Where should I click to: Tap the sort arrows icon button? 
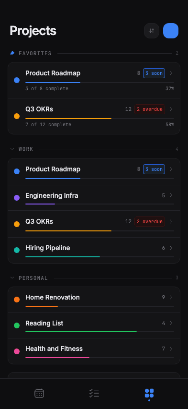click(152, 31)
